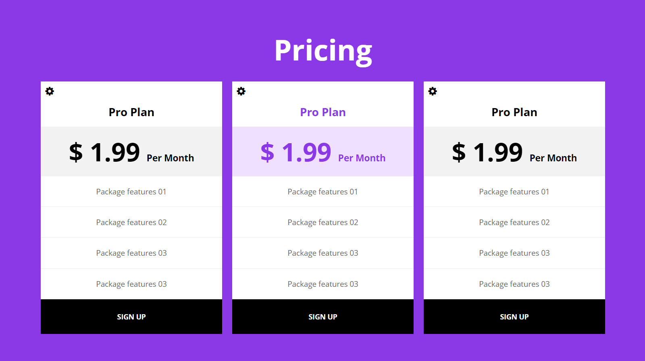Click the gear icon on the middle card
Viewport: 645px width, 361px height.
(241, 91)
